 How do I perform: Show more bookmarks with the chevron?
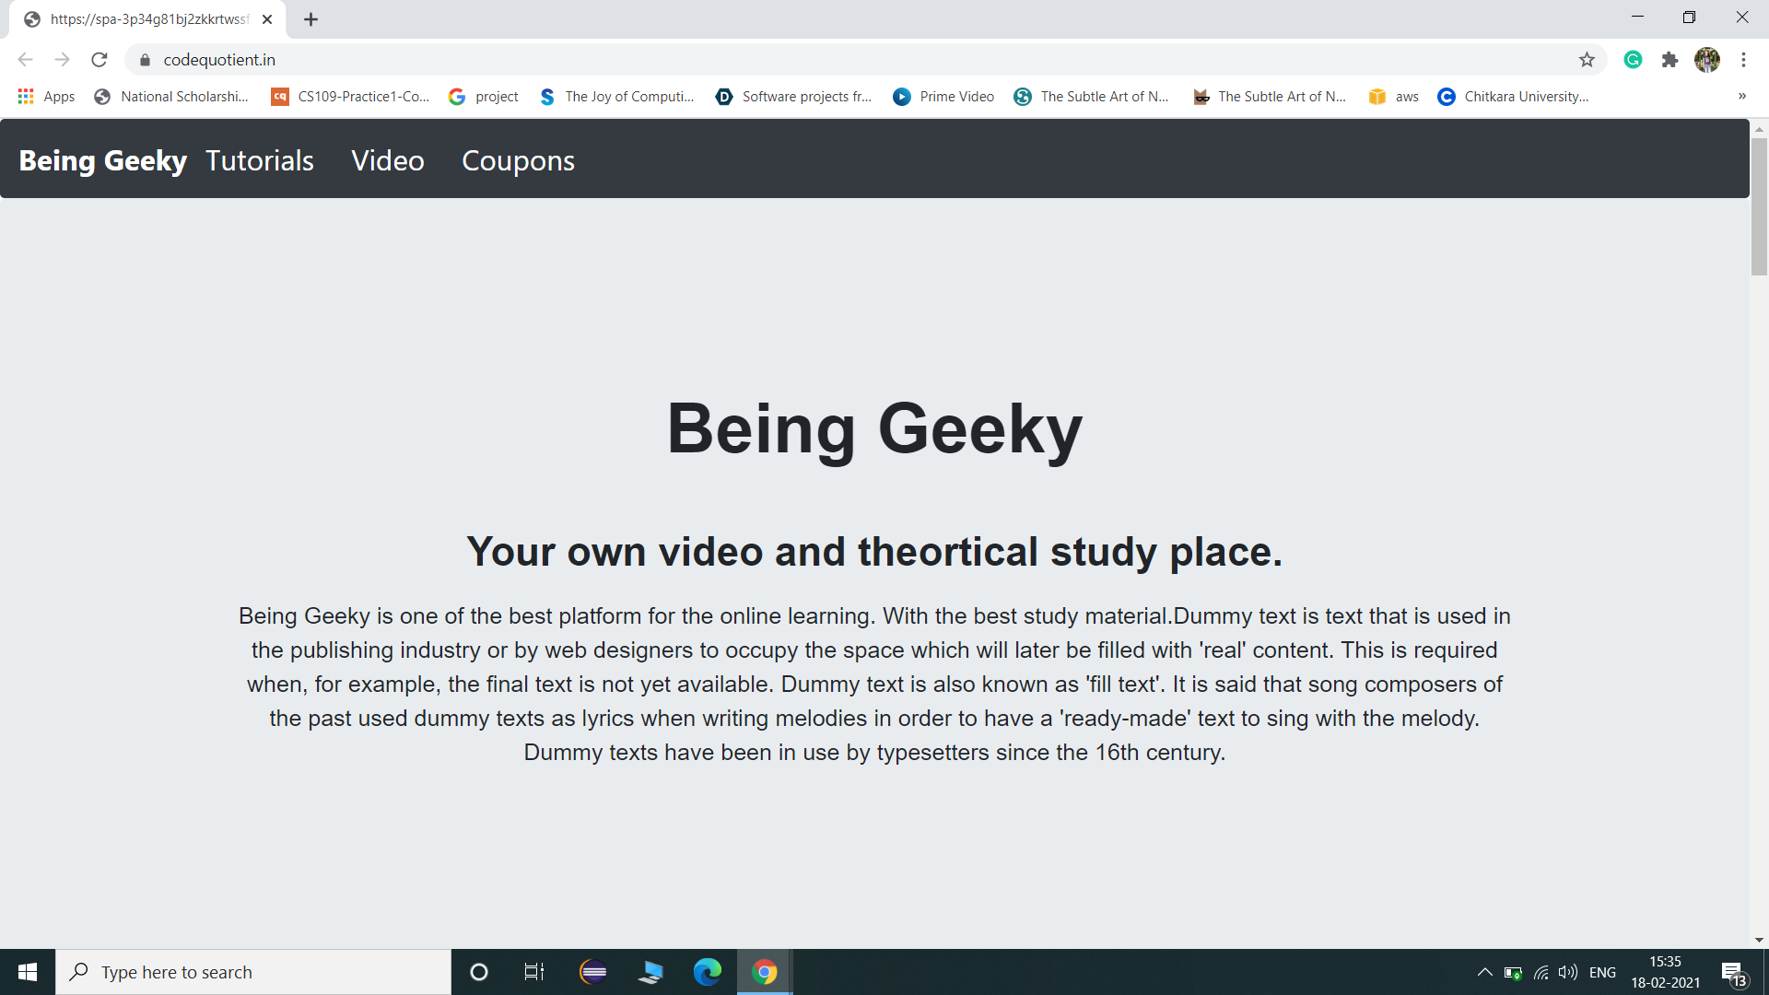click(1741, 96)
